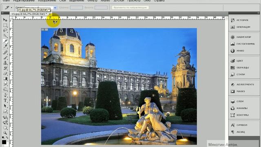The image size is (261, 147).
Task: Select the Magic Wand tool
Action: 5,36
